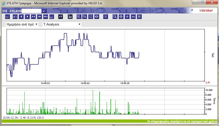Click the red 2,41 price axis value
Screen dimensions: 219x126
pos(208,83)
